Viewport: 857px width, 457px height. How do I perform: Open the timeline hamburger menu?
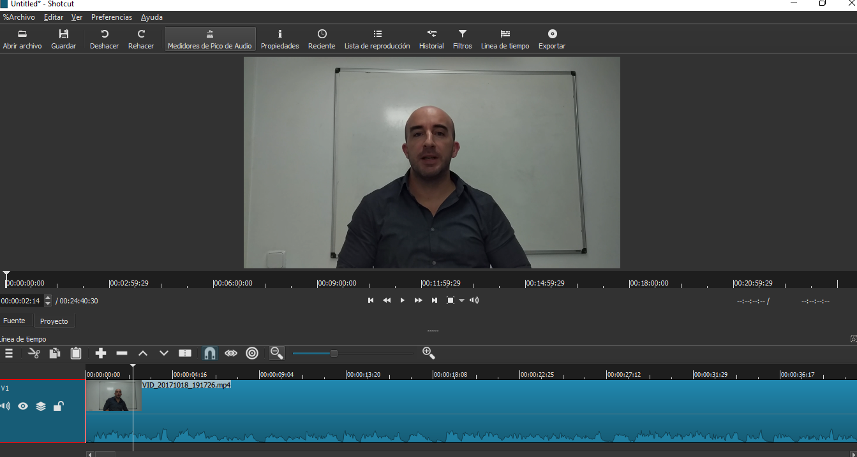9,353
